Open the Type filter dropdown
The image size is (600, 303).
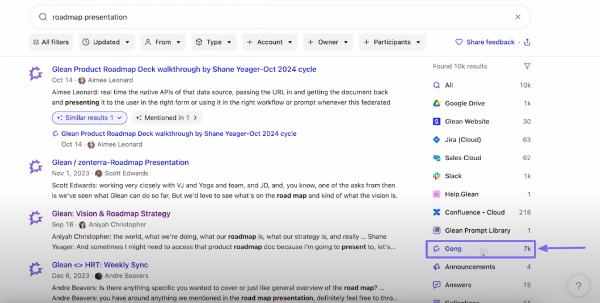pyautogui.click(x=214, y=42)
